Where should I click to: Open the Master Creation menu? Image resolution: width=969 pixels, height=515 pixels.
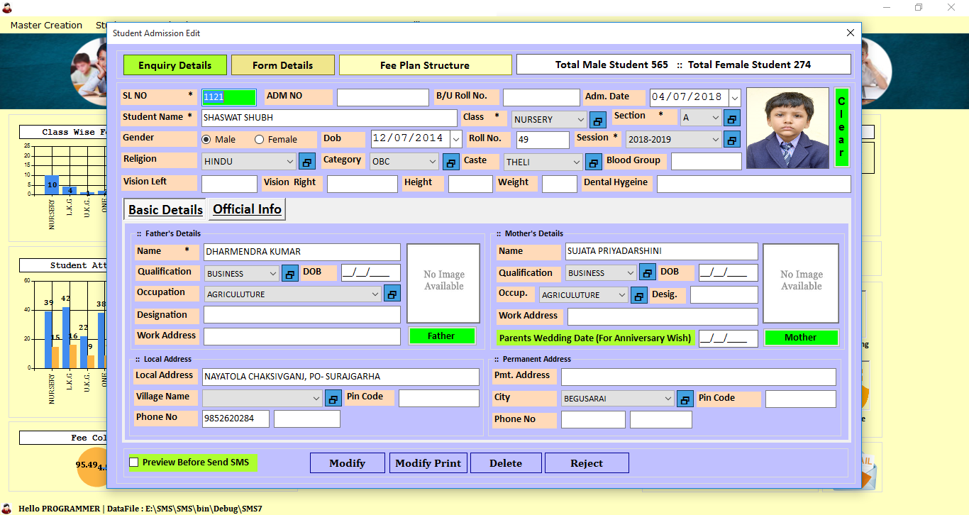click(x=46, y=25)
